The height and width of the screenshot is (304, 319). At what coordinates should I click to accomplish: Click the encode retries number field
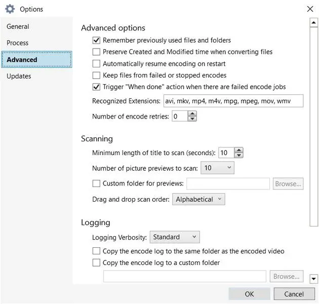tap(180, 116)
